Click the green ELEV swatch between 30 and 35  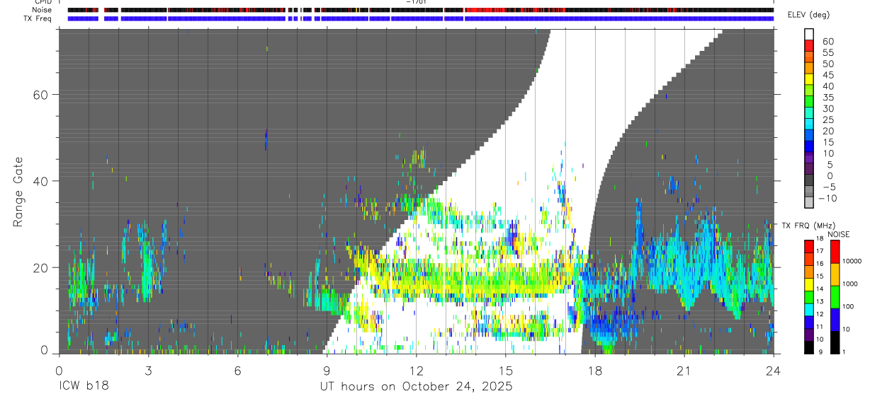coord(809,102)
